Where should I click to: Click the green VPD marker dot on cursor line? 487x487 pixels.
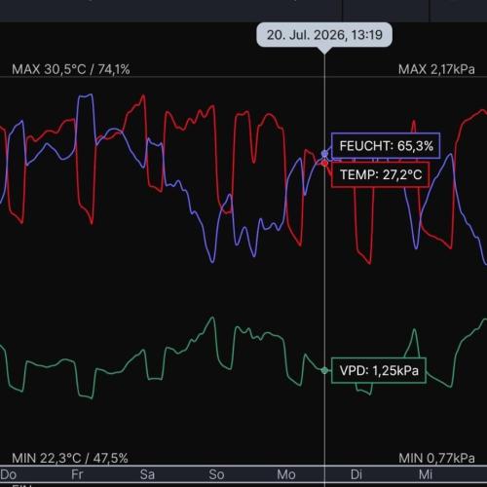tap(324, 370)
